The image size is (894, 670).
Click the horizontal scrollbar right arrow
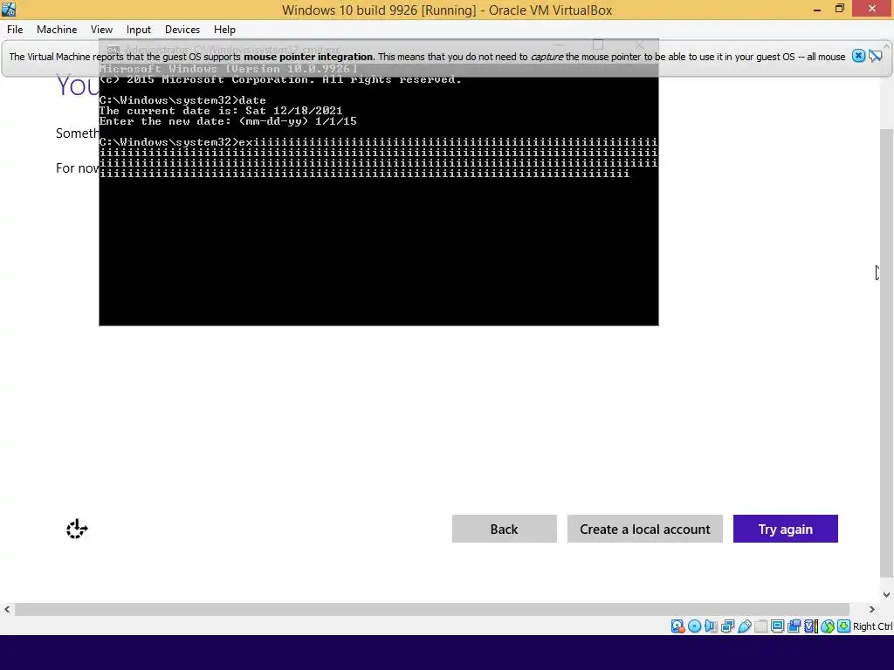[872, 609]
